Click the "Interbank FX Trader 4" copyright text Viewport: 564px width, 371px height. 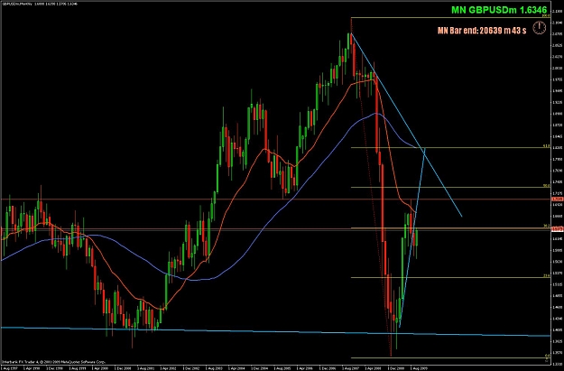click(53, 362)
